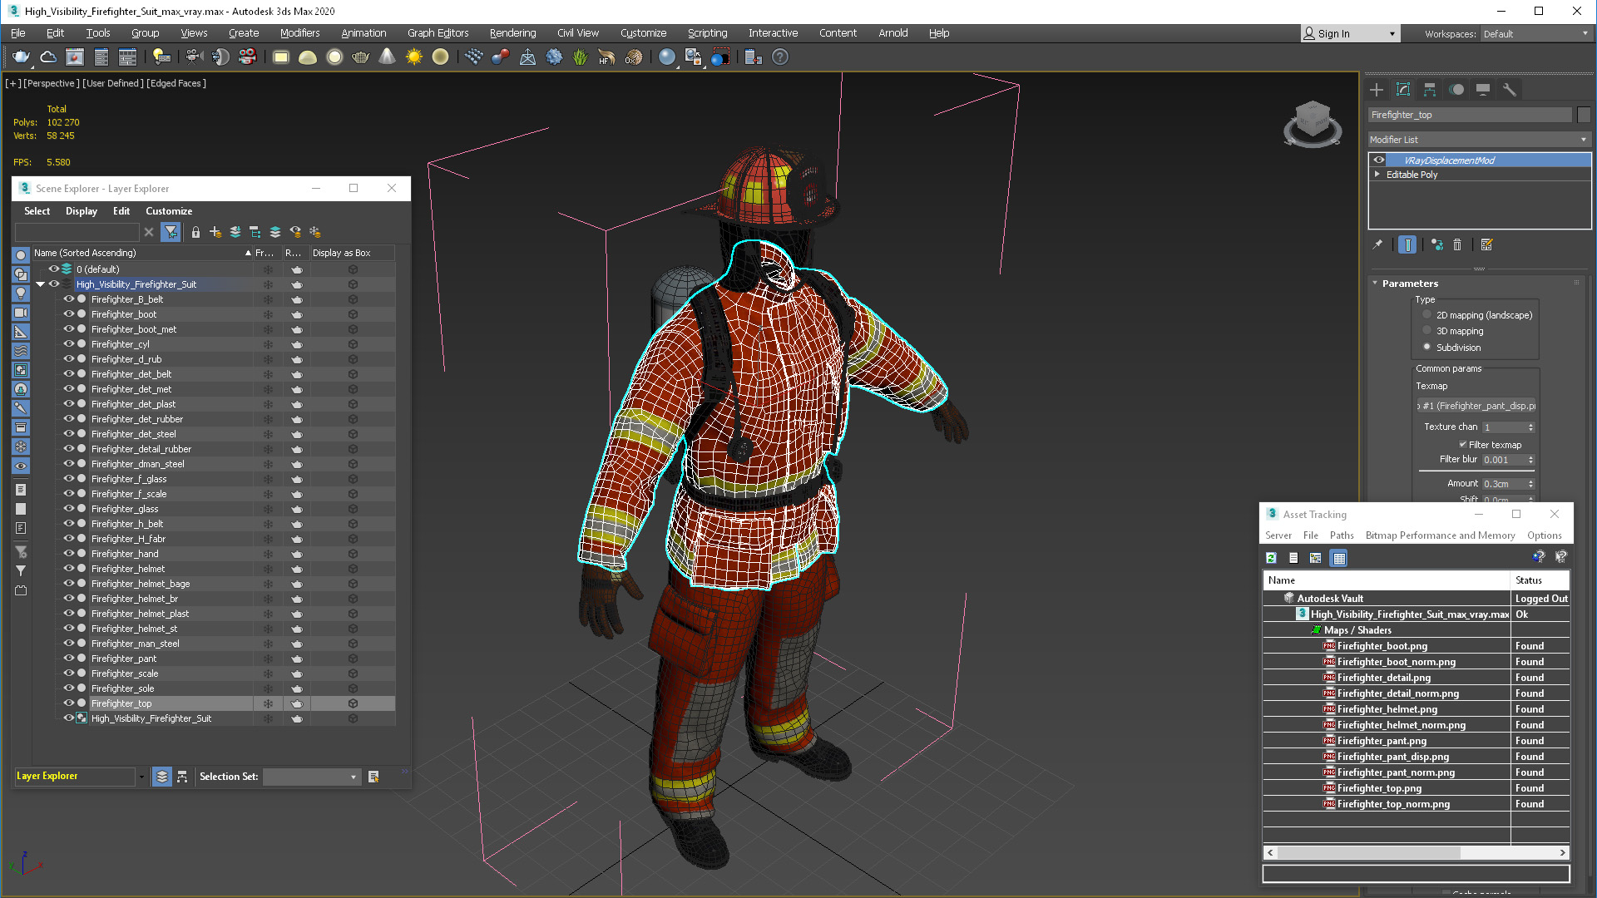
Task: Hide Firefighter_helmet layer item eye icon
Action: pyautogui.click(x=69, y=569)
